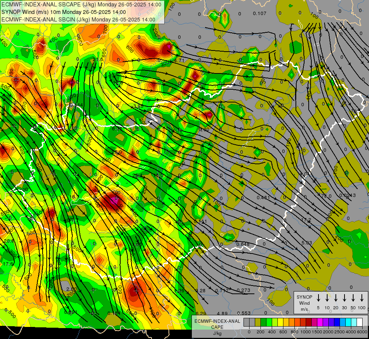Click the map value 18.0
This screenshot has width=369, height=339.
(158, 176)
